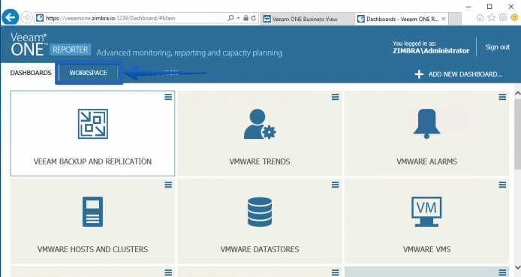Switch to the Dashboards tab
This screenshot has height=277, width=521.
31,73
